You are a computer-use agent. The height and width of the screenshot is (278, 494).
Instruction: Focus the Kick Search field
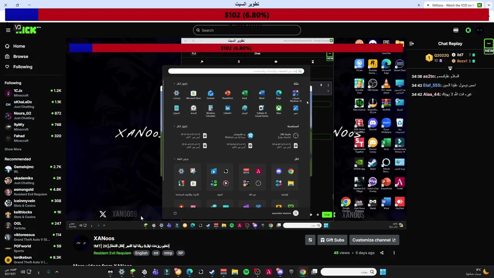[247, 30]
